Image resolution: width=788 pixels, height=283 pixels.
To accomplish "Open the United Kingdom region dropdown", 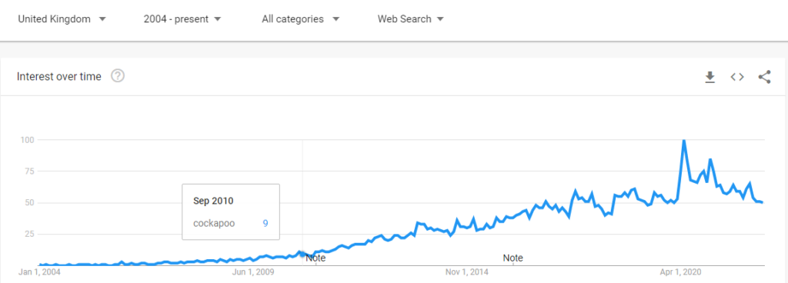I will point(62,19).
